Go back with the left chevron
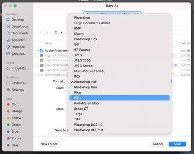 pos(41,32)
